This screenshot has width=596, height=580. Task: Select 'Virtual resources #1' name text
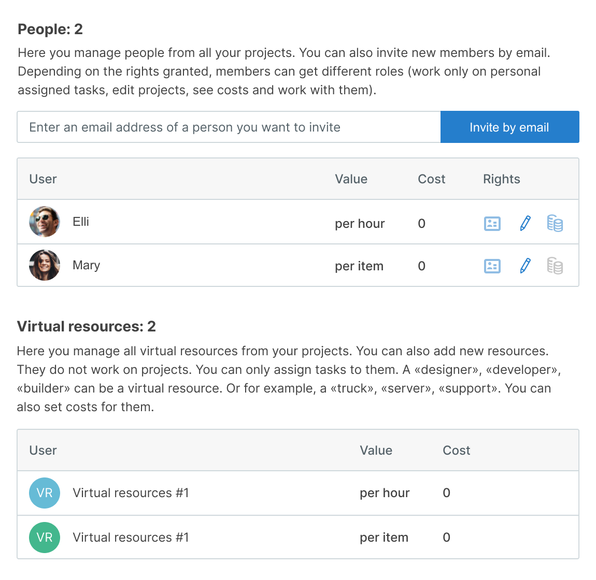131,493
